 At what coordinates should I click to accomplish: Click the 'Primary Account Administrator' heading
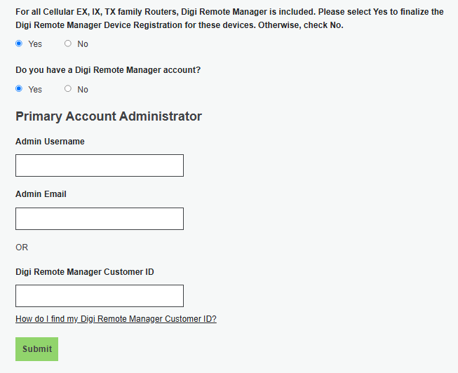109,116
